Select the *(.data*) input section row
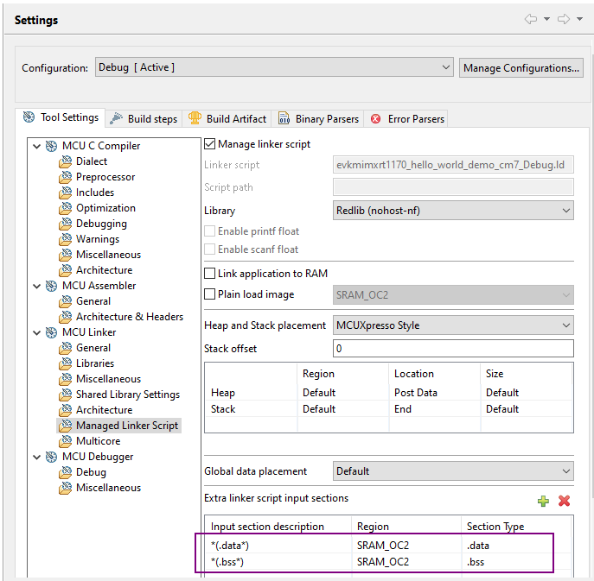The width and height of the screenshot is (594, 581). coord(387,546)
